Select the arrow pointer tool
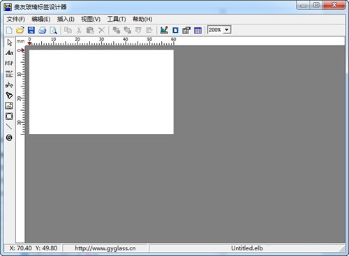The width and height of the screenshot is (349, 256). point(9,43)
